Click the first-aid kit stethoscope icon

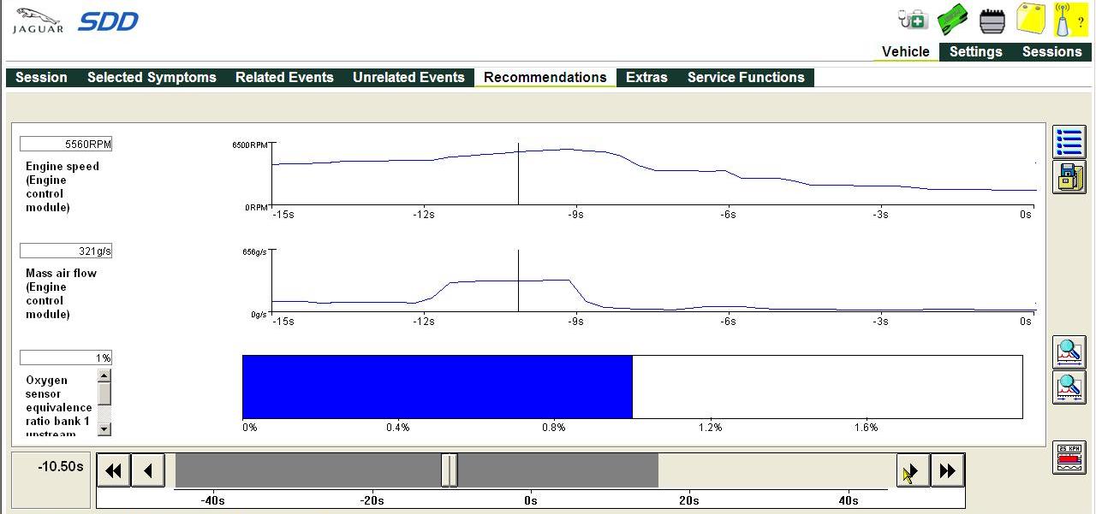[913, 20]
